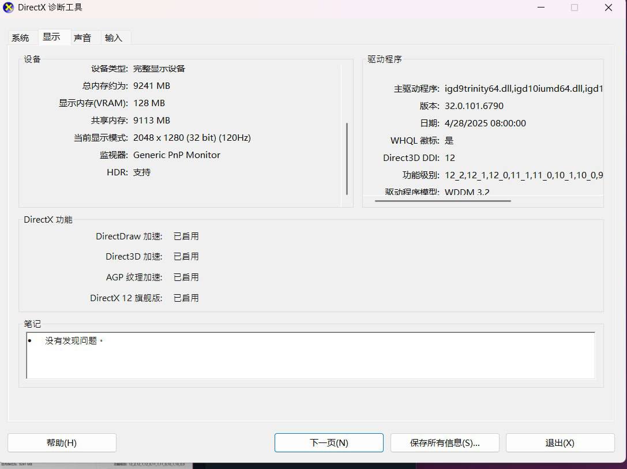The image size is (627, 469).
Task: Click the DirectX 12 旗舰版 已启用 status
Action: point(186,298)
